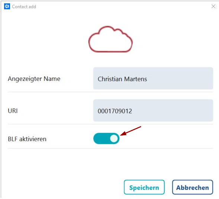Click the number 0001709012 in URI field

pyautogui.click(x=115, y=111)
